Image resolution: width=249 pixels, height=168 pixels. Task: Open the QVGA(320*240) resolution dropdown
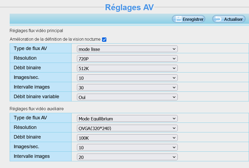tap(127, 128)
